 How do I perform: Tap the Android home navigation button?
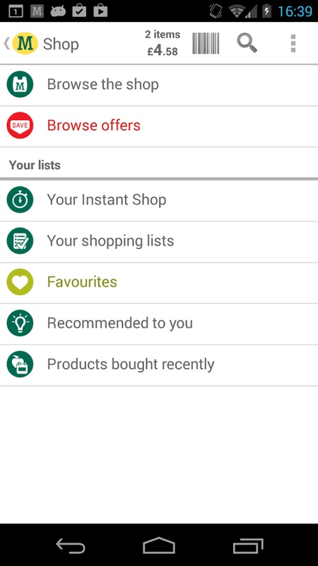pyautogui.click(x=158, y=545)
